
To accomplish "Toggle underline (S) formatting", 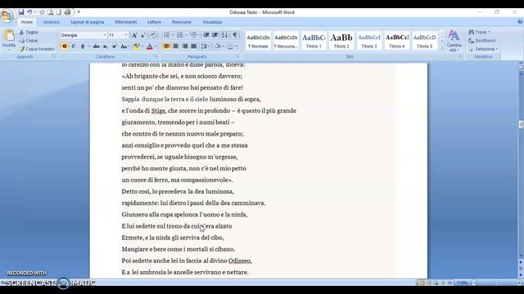I will [82, 47].
